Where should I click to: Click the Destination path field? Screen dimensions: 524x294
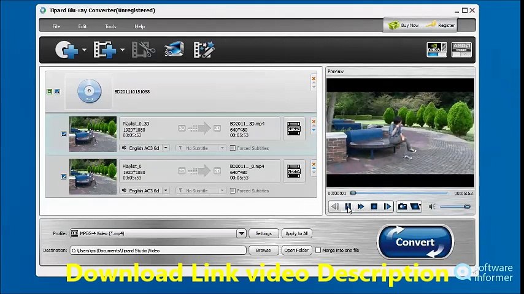coord(158,251)
